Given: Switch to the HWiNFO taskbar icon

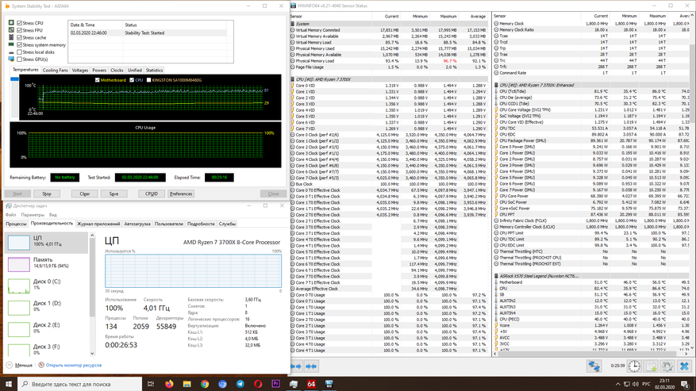Looking at the screenshot, I should [x=329, y=384].
